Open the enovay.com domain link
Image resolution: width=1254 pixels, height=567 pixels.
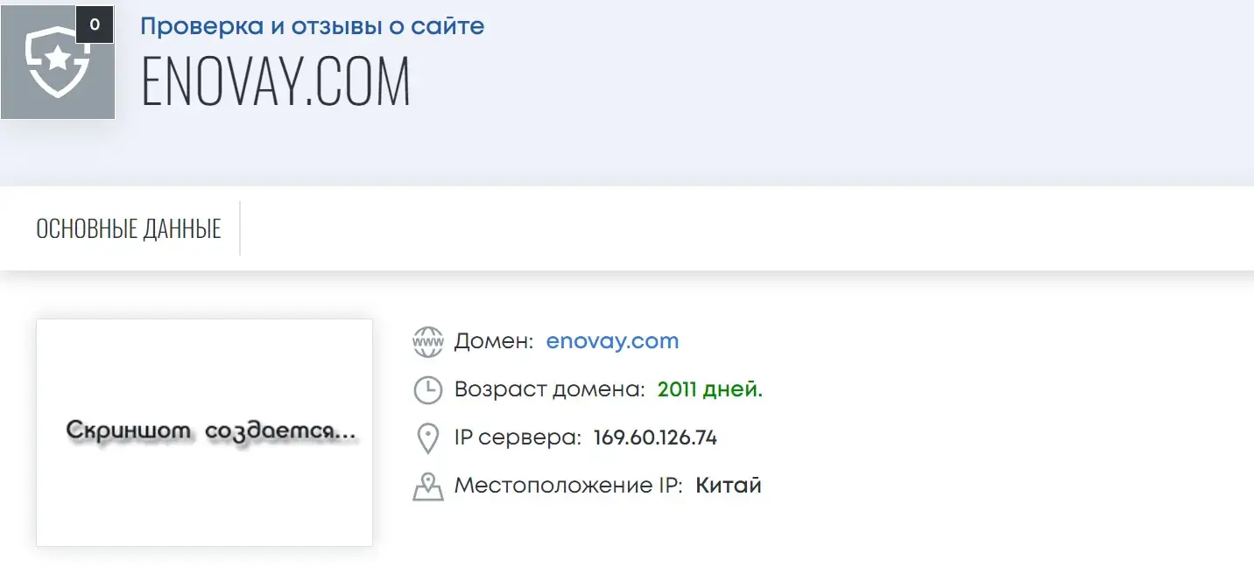tap(612, 341)
